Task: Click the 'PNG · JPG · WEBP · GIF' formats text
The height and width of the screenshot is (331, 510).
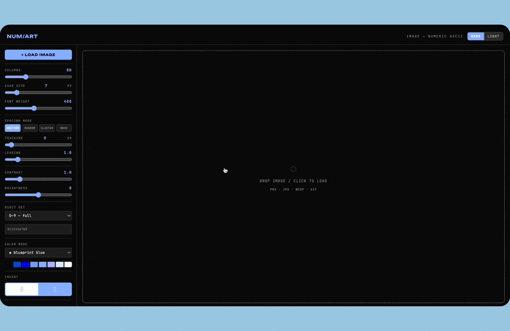Action: tap(293, 189)
